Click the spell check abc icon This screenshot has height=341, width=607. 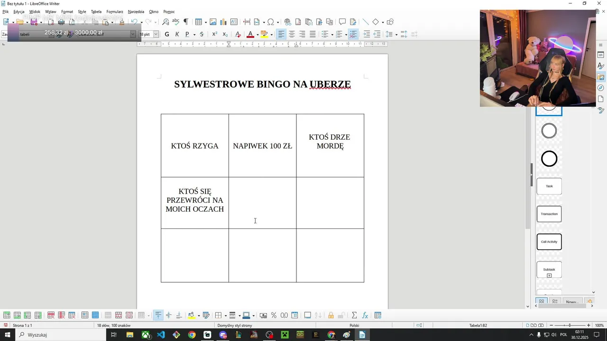[175, 22]
